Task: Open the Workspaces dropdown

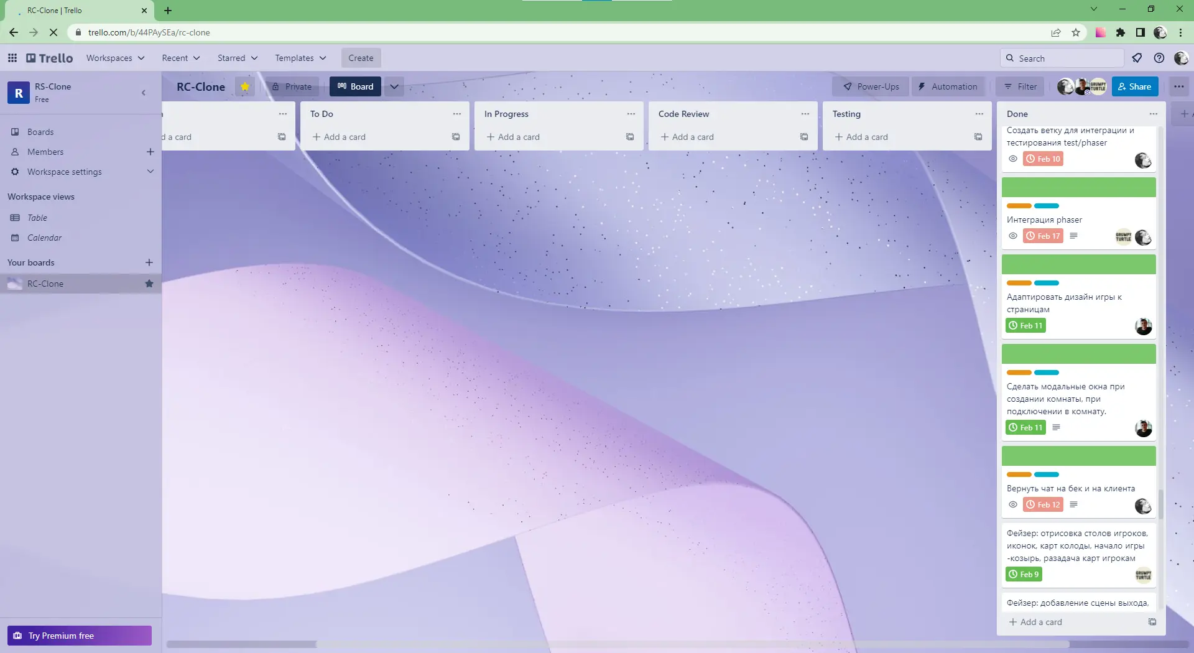Action: tap(115, 57)
